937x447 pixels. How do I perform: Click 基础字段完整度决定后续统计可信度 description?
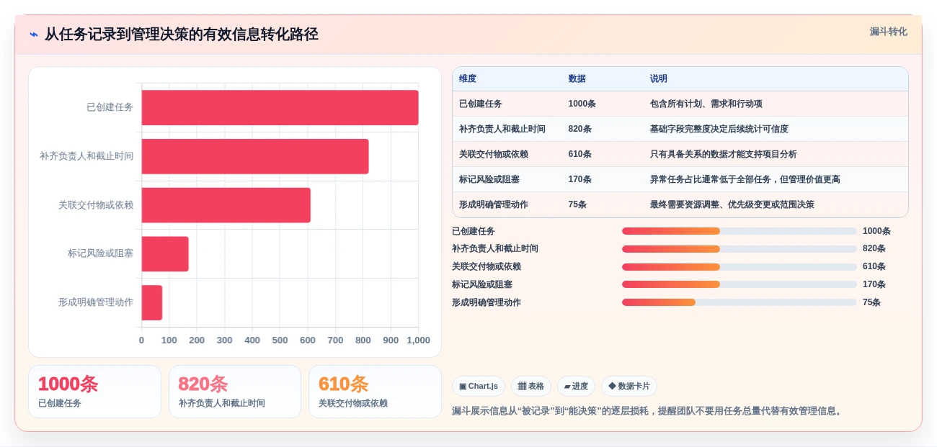point(719,129)
